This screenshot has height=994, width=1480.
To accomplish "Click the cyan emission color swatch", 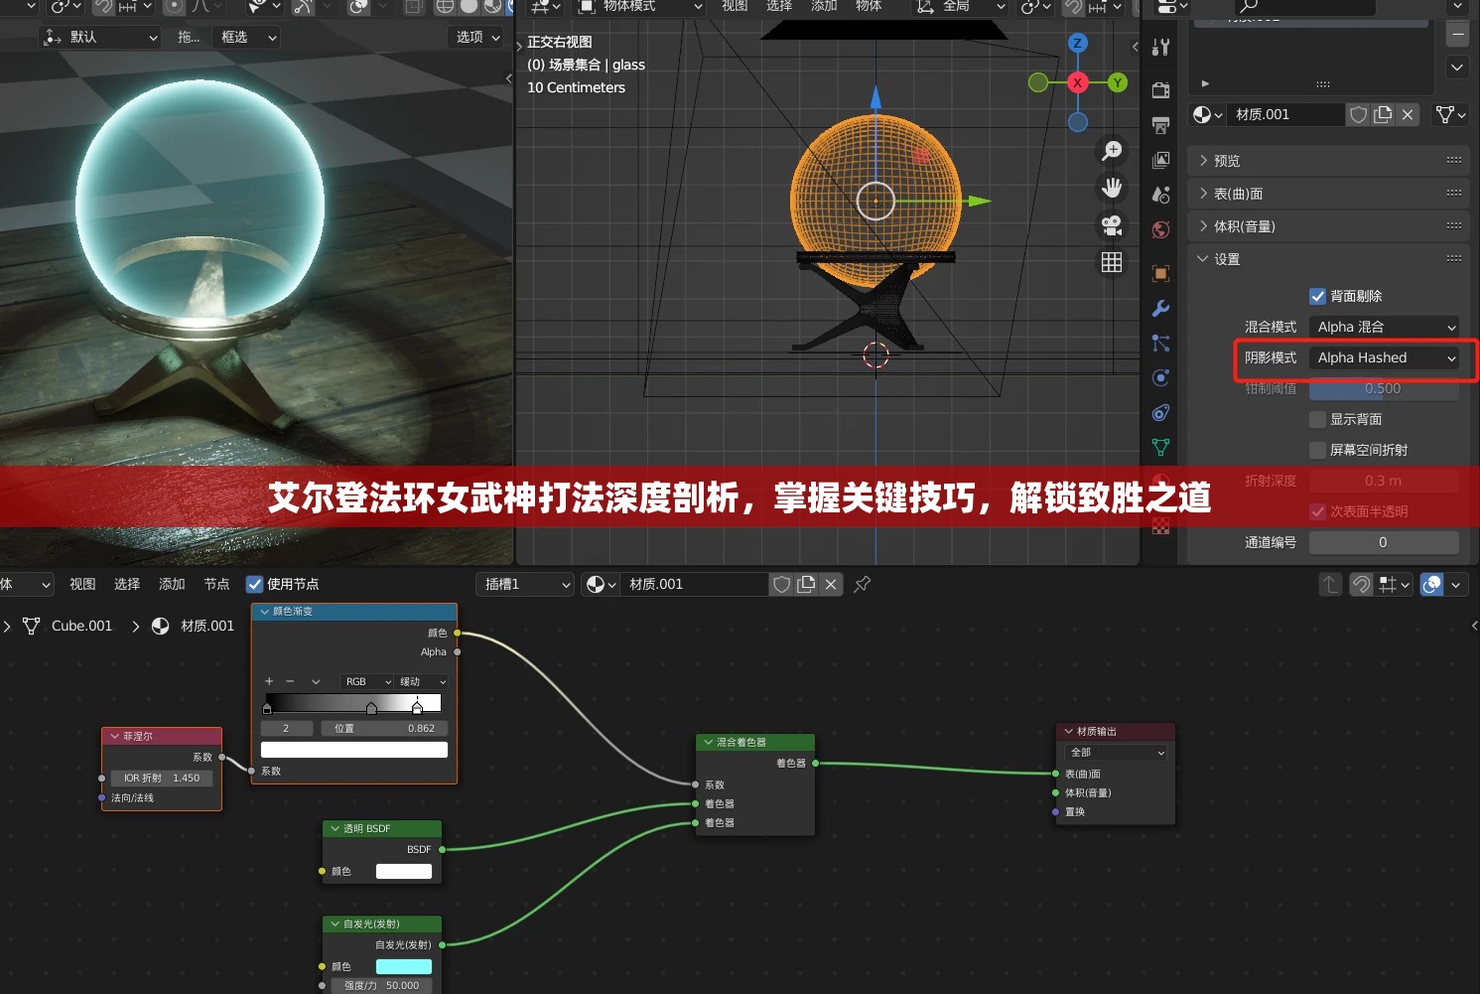I will (x=404, y=966).
